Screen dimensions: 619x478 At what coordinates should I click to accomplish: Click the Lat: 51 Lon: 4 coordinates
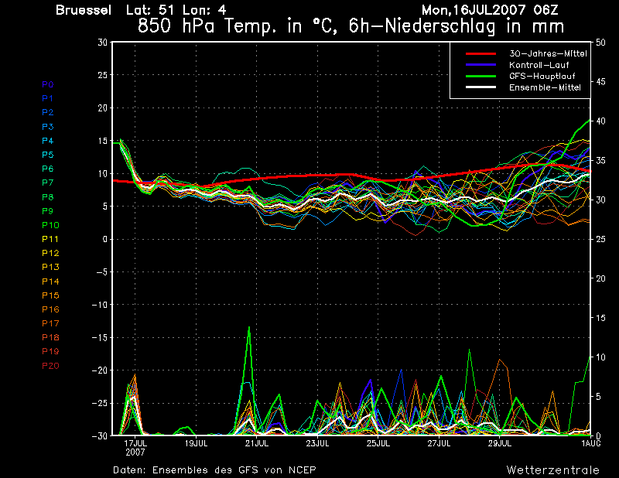coord(176,10)
